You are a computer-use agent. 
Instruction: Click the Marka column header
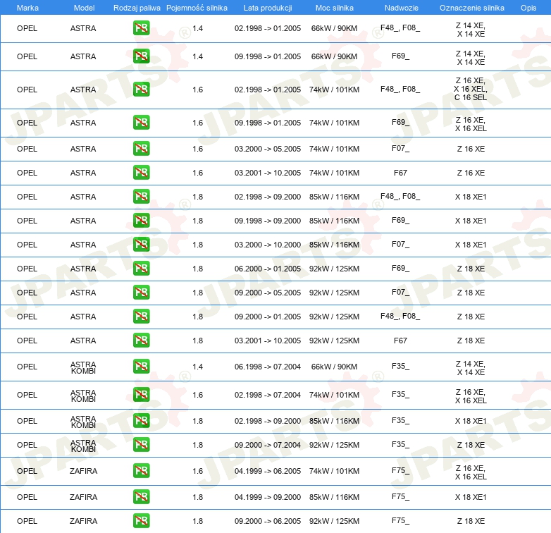[27, 7]
